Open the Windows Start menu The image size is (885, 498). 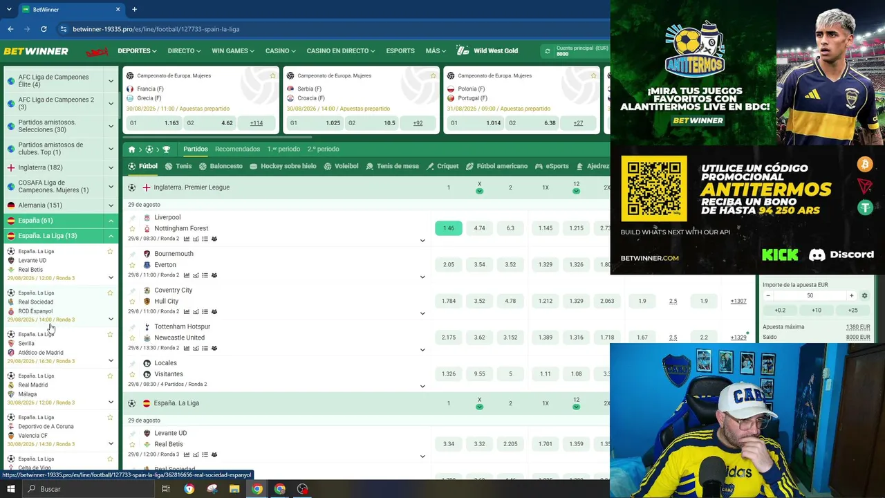pyautogui.click(x=10, y=489)
